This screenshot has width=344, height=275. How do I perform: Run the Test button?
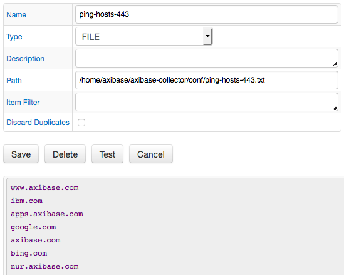pyautogui.click(x=107, y=154)
